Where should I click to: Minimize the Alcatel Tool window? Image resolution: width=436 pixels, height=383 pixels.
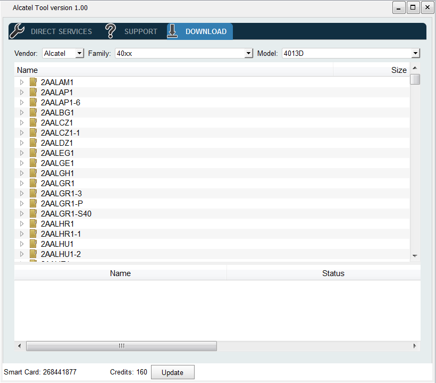pos(398,7)
